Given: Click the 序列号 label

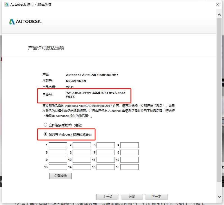Looking at the screenshot, I should pyautogui.click(x=48, y=81).
